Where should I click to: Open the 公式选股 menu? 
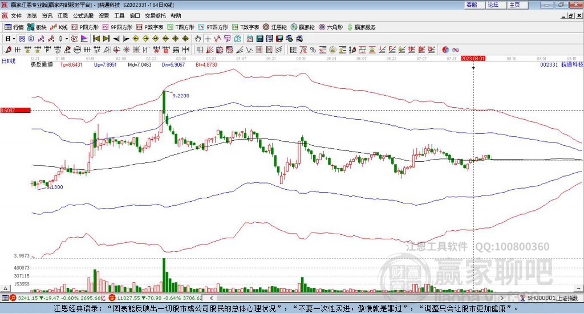pos(83,15)
